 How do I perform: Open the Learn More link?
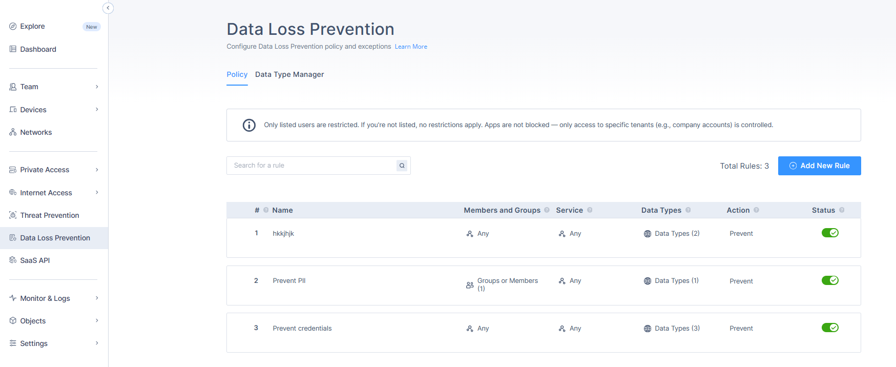(411, 47)
